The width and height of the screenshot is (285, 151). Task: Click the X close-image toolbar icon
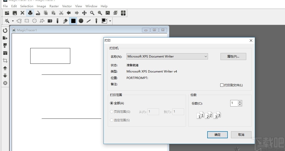click(x=22, y=13)
